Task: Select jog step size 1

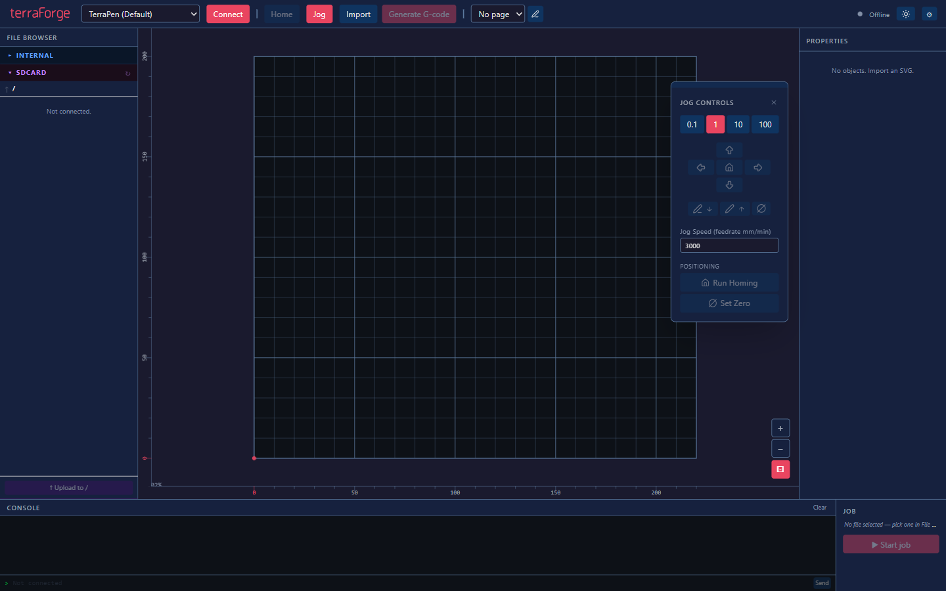Action: [715, 124]
